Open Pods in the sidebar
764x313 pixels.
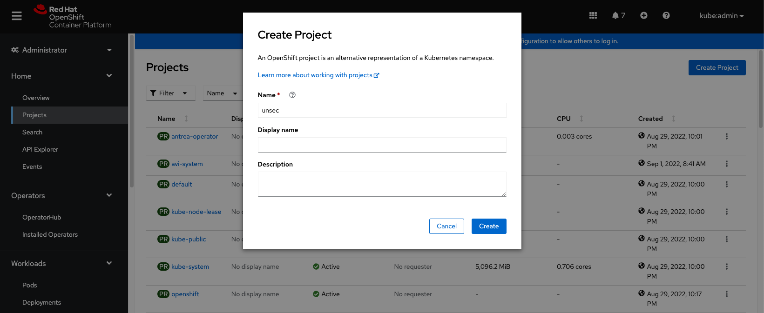pyautogui.click(x=29, y=285)
